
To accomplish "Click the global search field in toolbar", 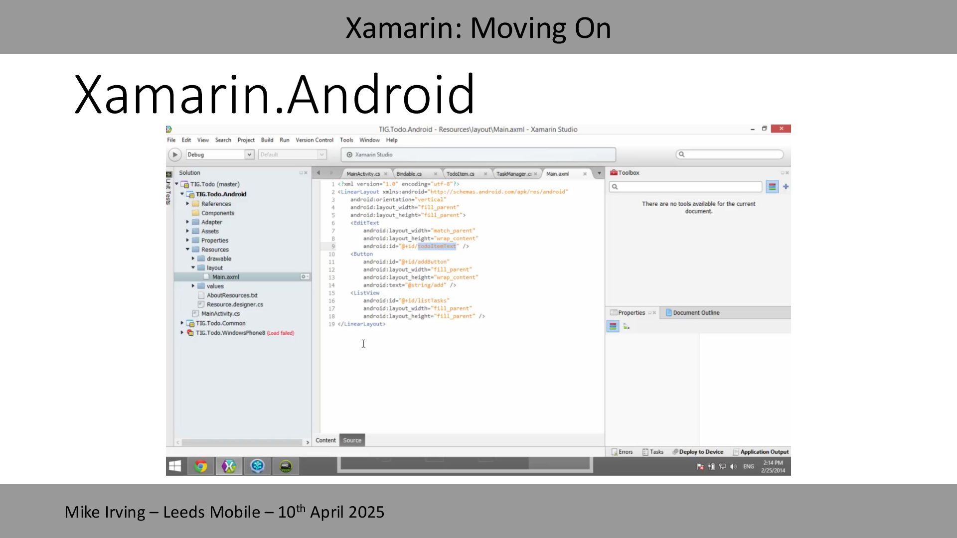I will tap(730, 154).
